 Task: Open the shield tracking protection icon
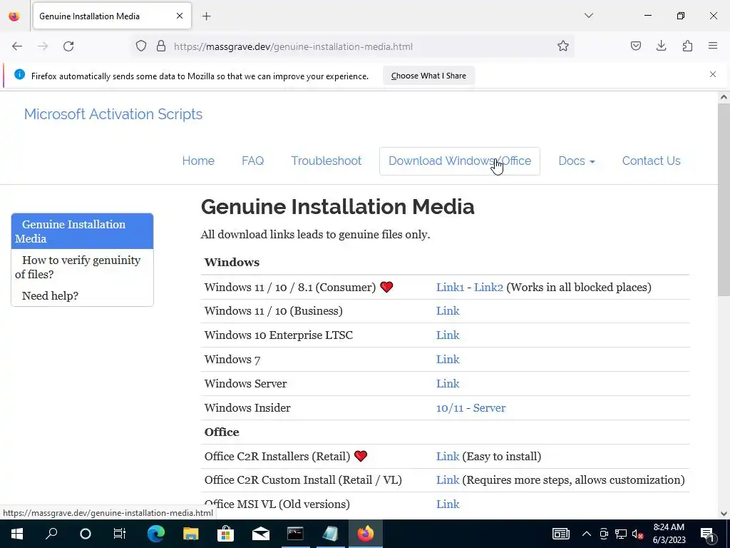click(x=141, y=46)
